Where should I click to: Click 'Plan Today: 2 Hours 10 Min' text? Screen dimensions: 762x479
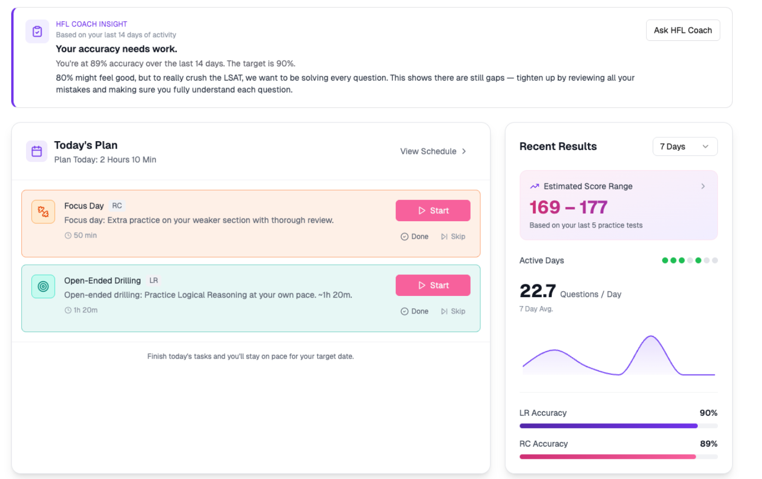(105, 160)
